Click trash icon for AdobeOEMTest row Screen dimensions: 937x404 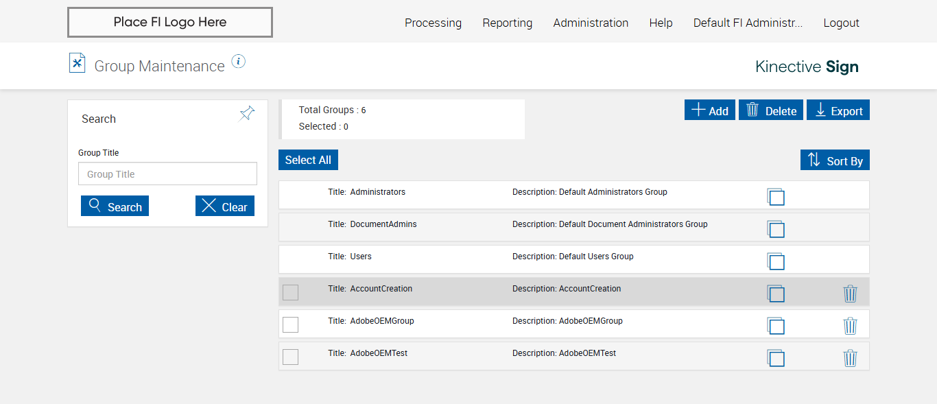[850, 358]
